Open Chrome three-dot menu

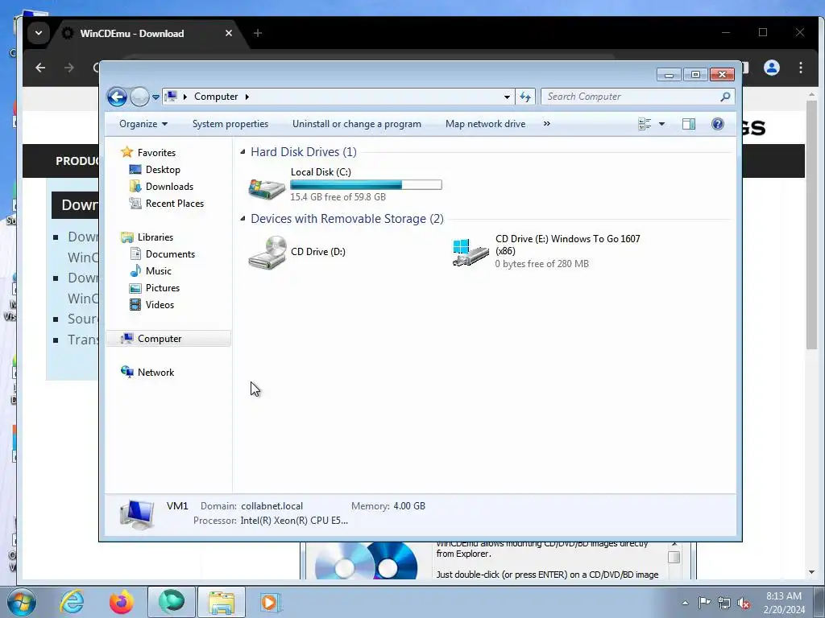point(801,68)
